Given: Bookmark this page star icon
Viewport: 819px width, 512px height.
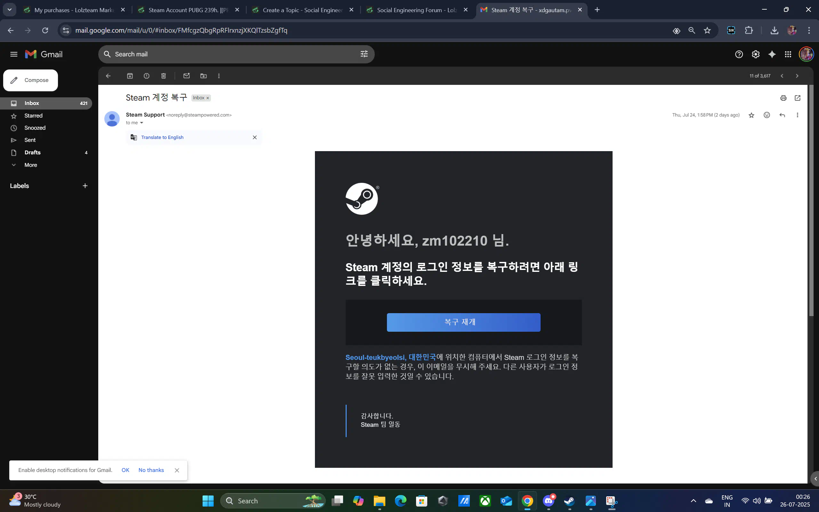Looking at the screenshot, I should (x=707, y=30).
